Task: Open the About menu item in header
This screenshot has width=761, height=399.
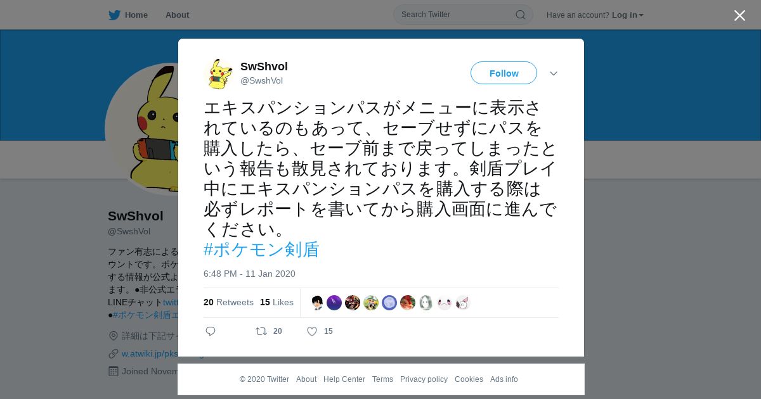Action: [177, 15]
